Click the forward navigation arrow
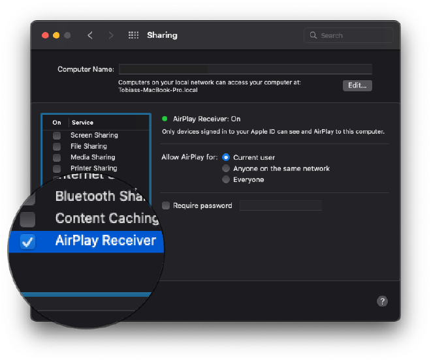The height and width of the screenshot is (362, 431). click(x=111, y=35)
